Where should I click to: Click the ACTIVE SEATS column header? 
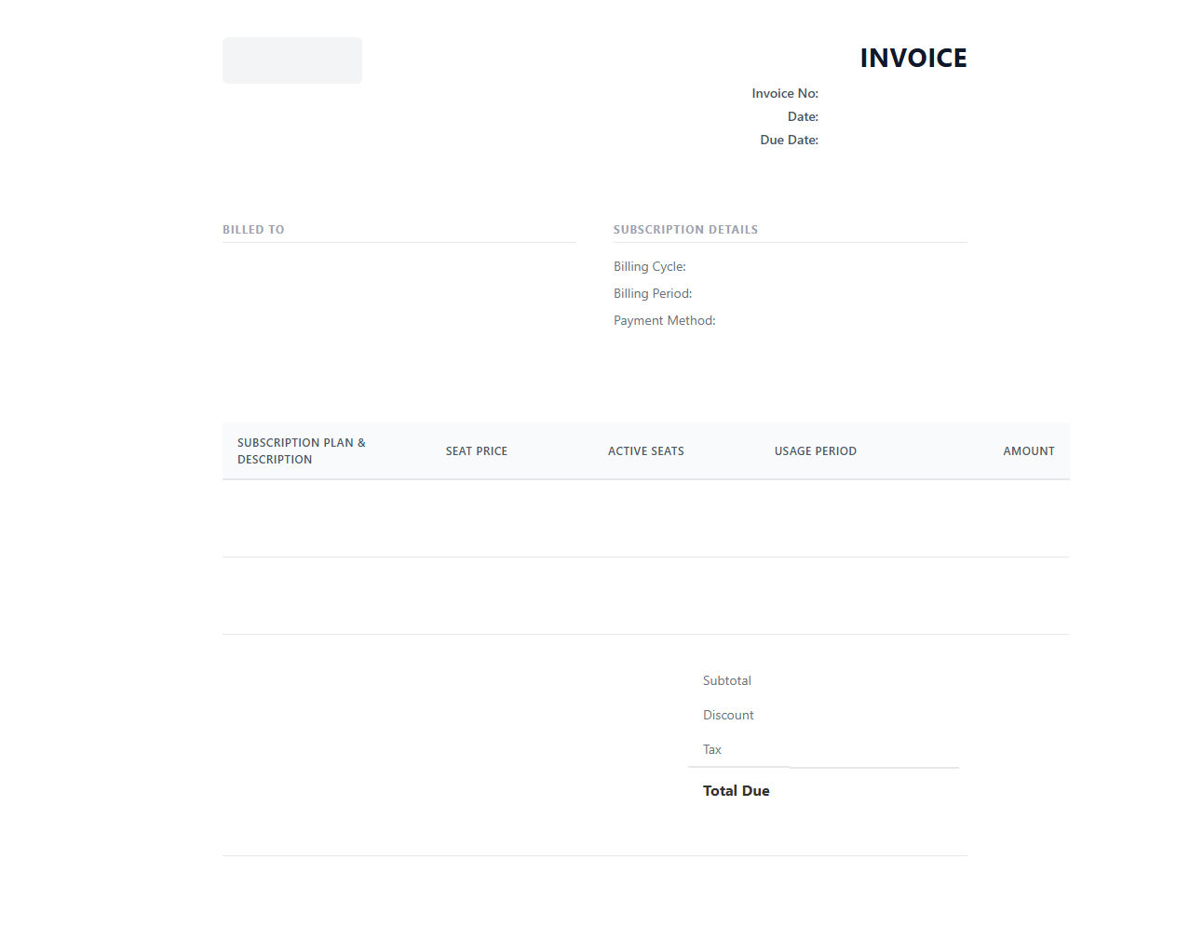(x=646, y=451)
